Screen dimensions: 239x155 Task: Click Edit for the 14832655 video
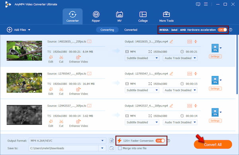coord(51,59)
